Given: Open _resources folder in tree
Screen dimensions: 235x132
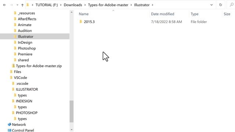Looking at the screenshot, I should [x=26, y=13].
